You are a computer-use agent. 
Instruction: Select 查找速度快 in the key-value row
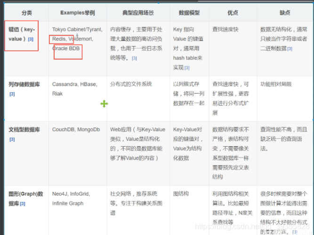(x=225, y=30)
